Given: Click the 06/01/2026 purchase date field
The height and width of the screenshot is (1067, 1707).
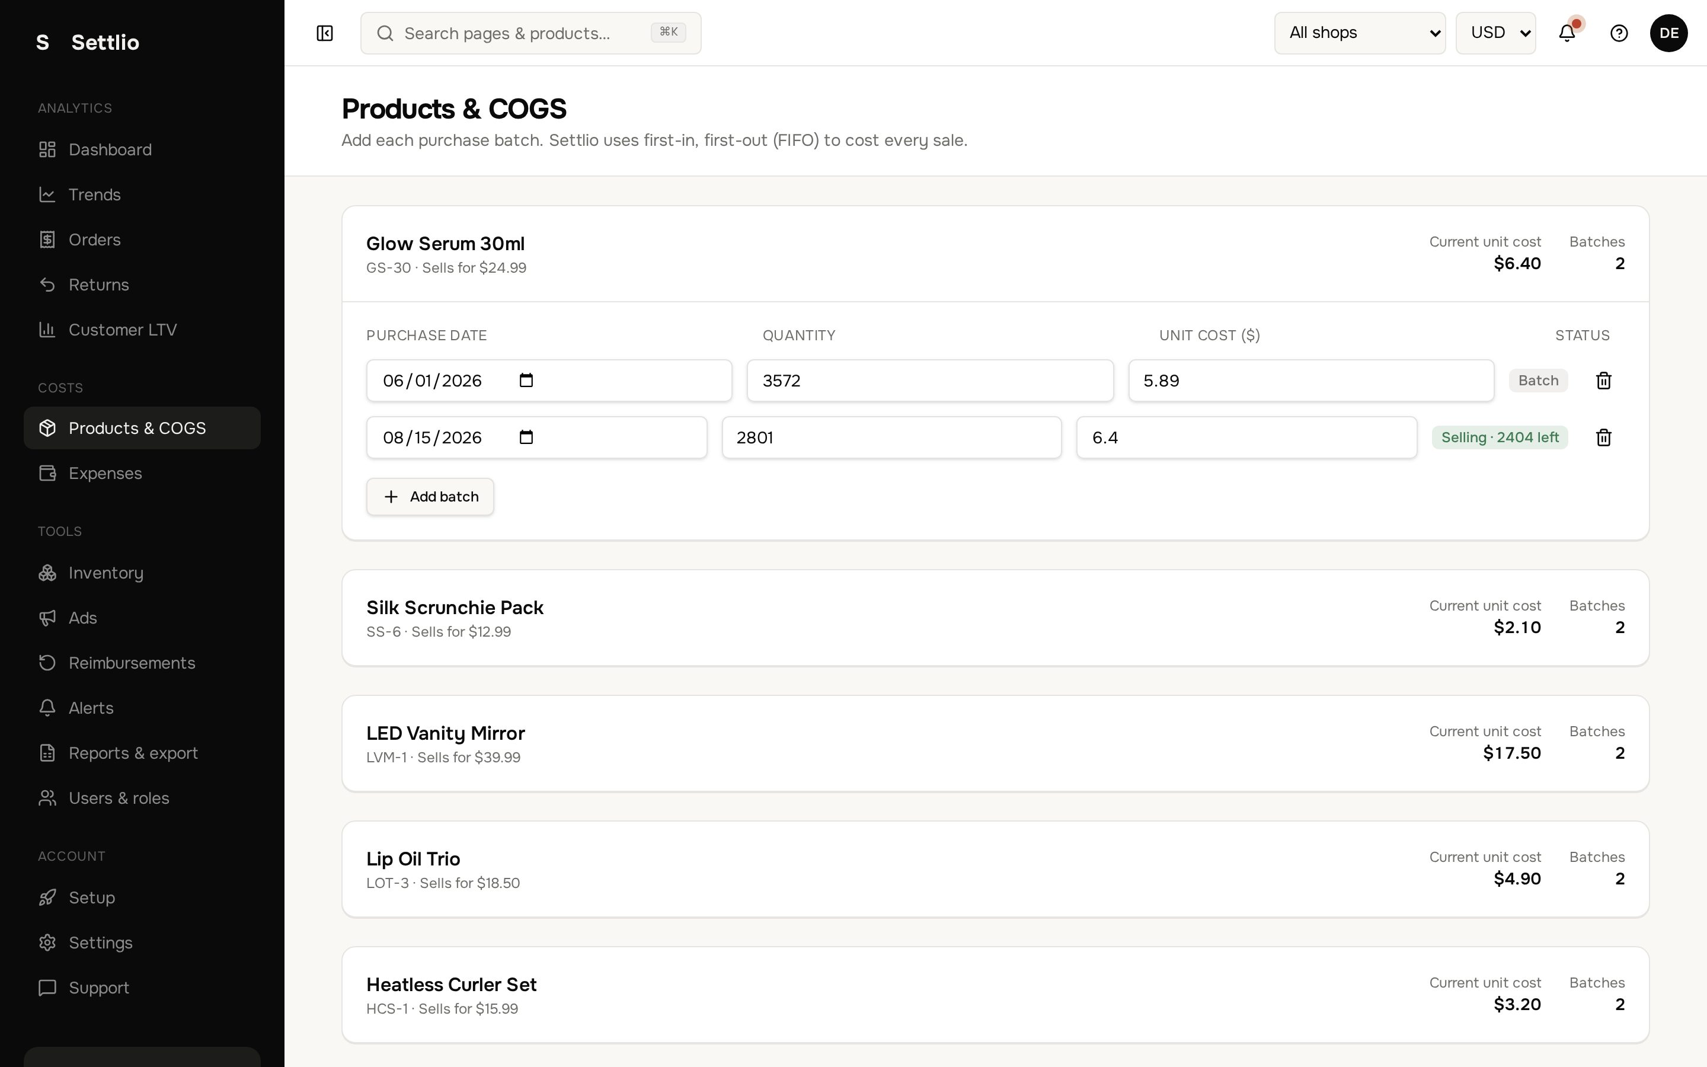Looking at the screenshot, I should click(x=549, y=381).
